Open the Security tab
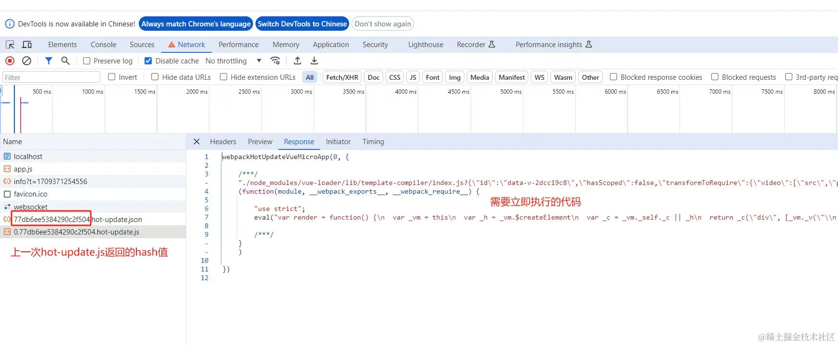This screenshot has width=838, height=345. pyautogui.click(x=375, y=45)
